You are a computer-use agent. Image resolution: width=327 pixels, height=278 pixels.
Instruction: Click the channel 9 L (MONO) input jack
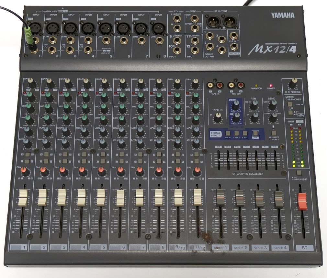177,41
